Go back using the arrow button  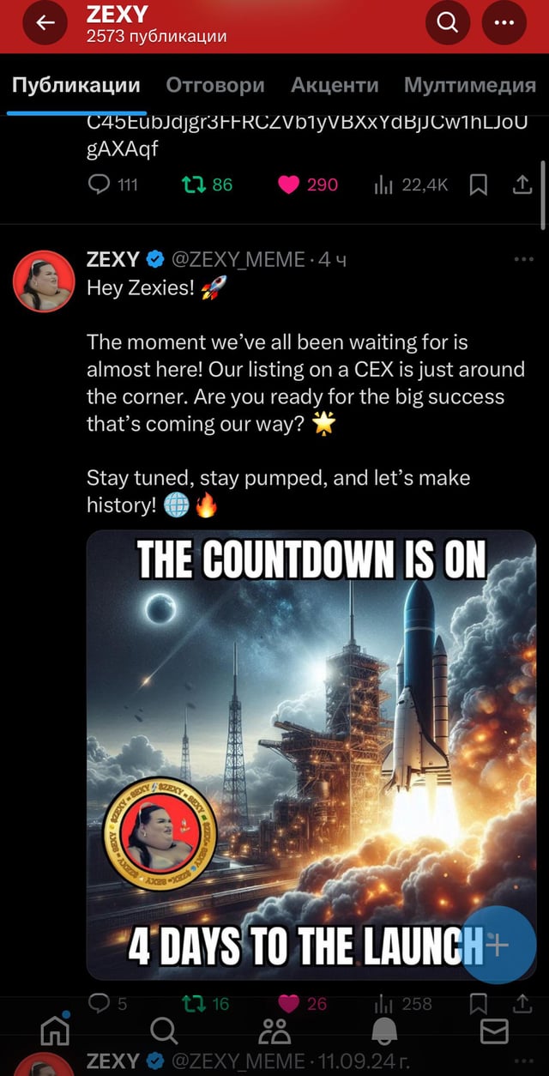click(45, 25)
